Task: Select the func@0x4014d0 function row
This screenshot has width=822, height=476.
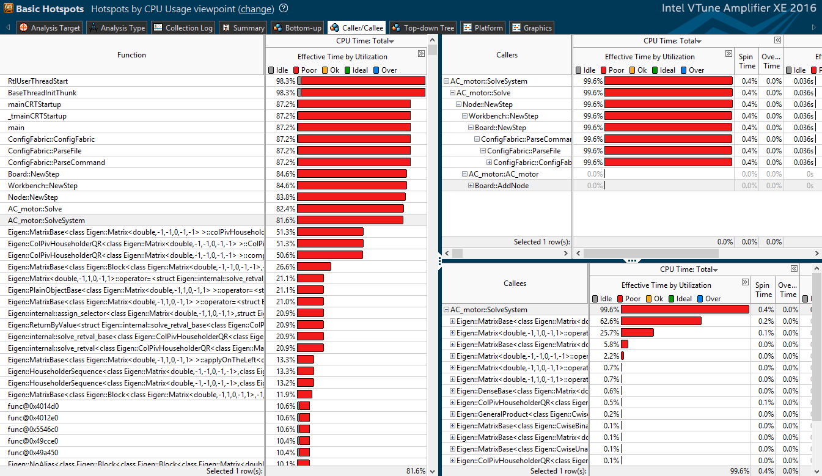Action: 132,406
